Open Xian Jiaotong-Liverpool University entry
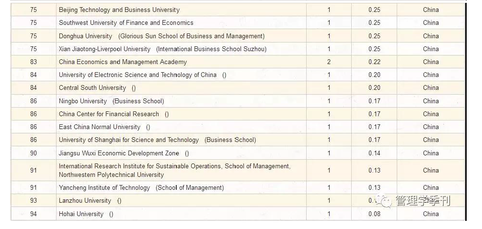This screenshot has height=229, width=482. coord(104,49)
